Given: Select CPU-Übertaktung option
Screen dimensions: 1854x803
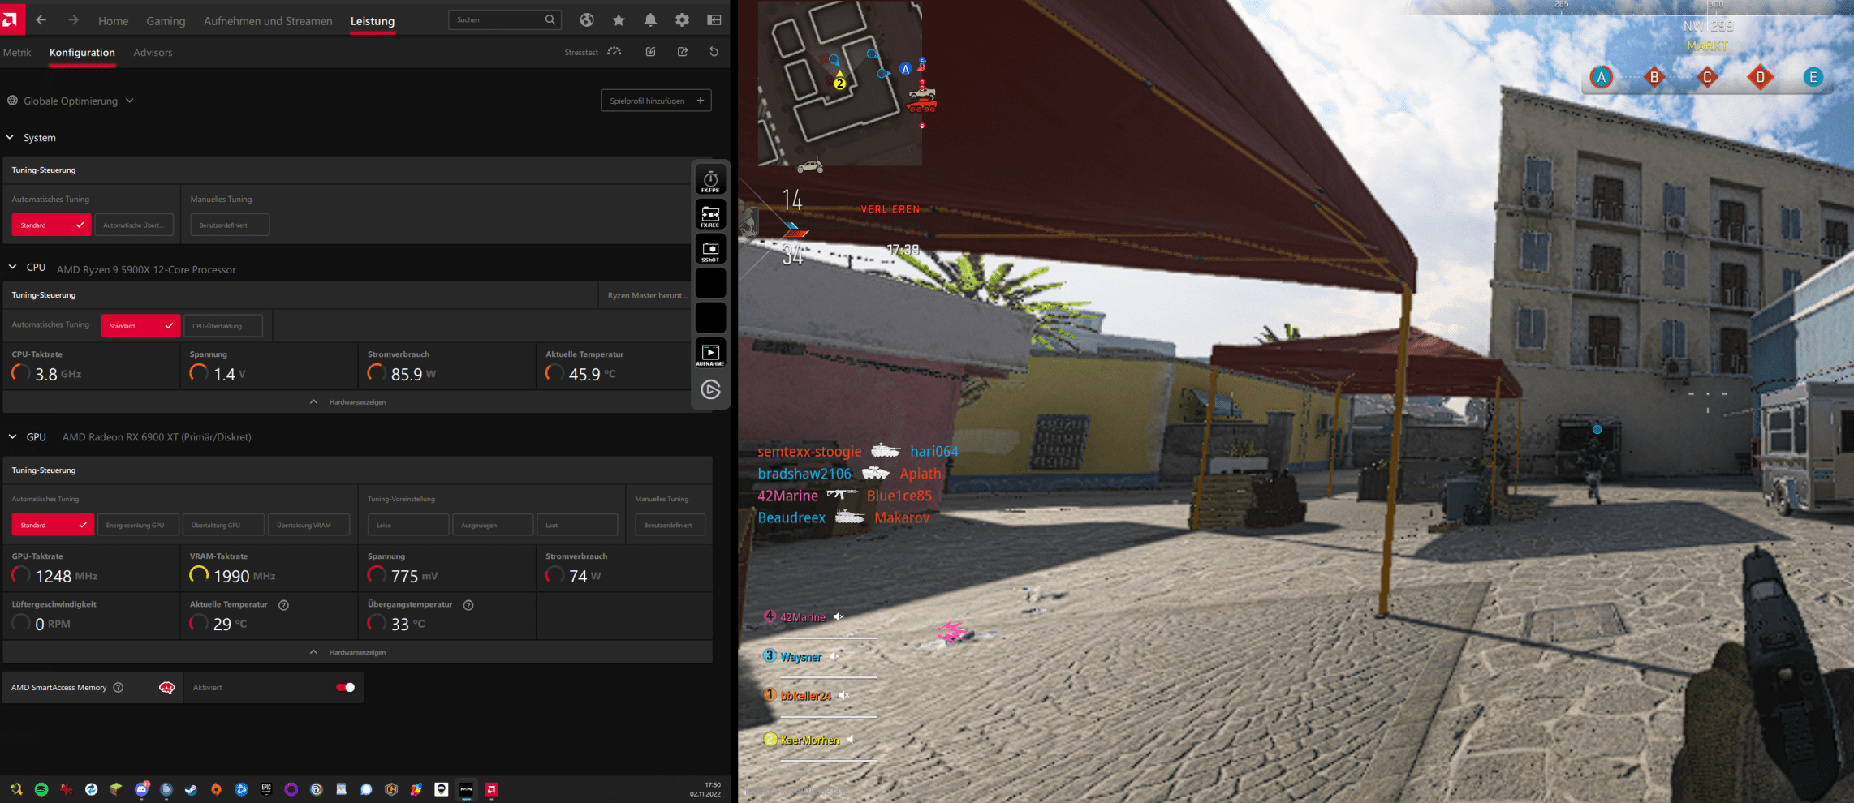Looking at the screenshot, I should [x=223, y=326].
